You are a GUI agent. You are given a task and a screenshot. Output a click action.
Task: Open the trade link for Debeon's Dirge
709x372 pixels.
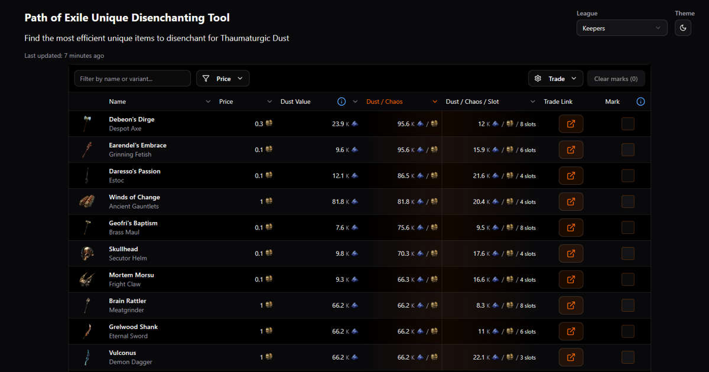coord(571,123)
